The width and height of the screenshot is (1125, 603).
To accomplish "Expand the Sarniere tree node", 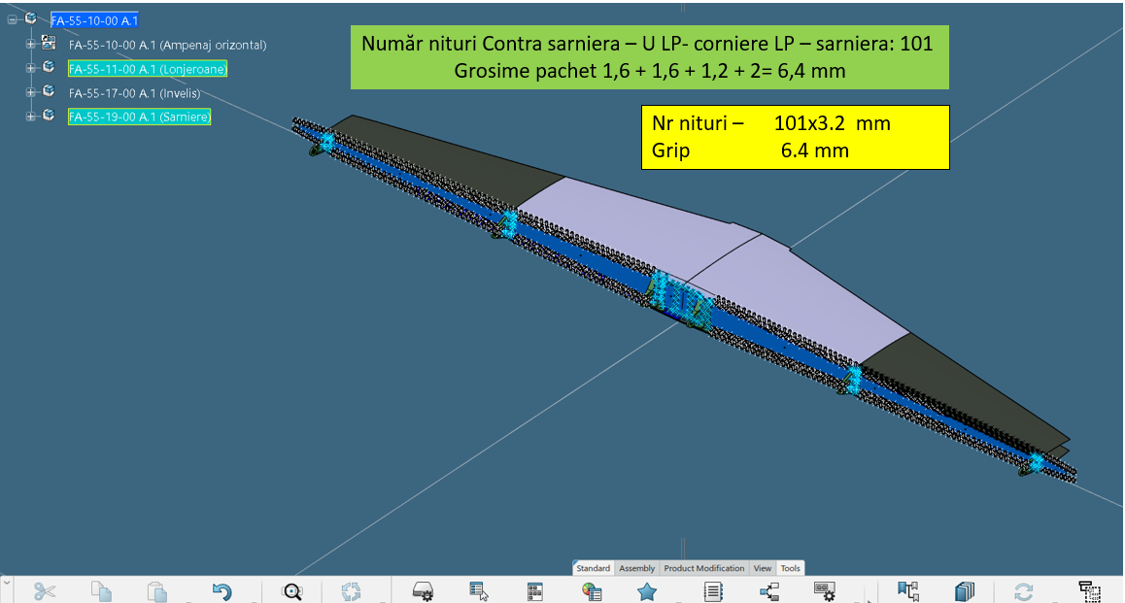I will coord(30,117).
